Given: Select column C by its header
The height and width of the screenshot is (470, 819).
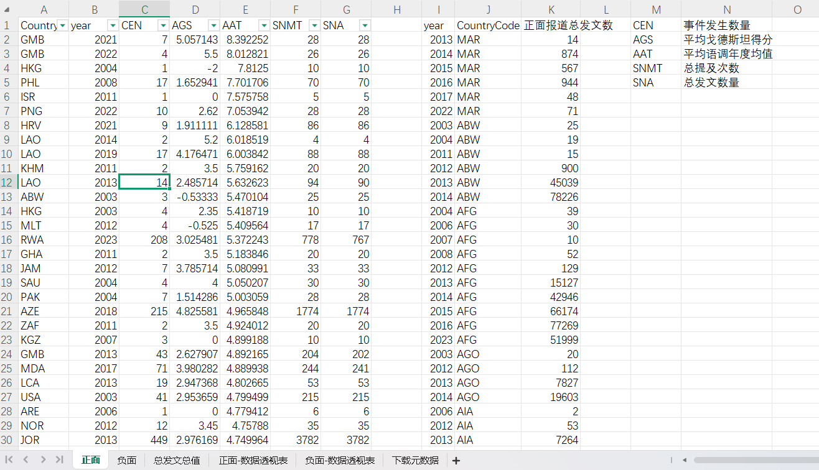Looking at the screenshot, I should tap(144, 9).
